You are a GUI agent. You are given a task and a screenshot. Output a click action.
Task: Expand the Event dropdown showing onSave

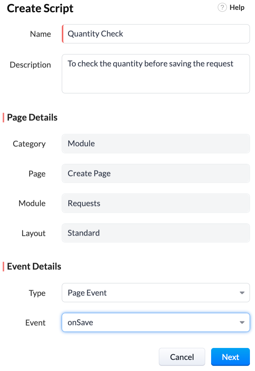(242, 322)
